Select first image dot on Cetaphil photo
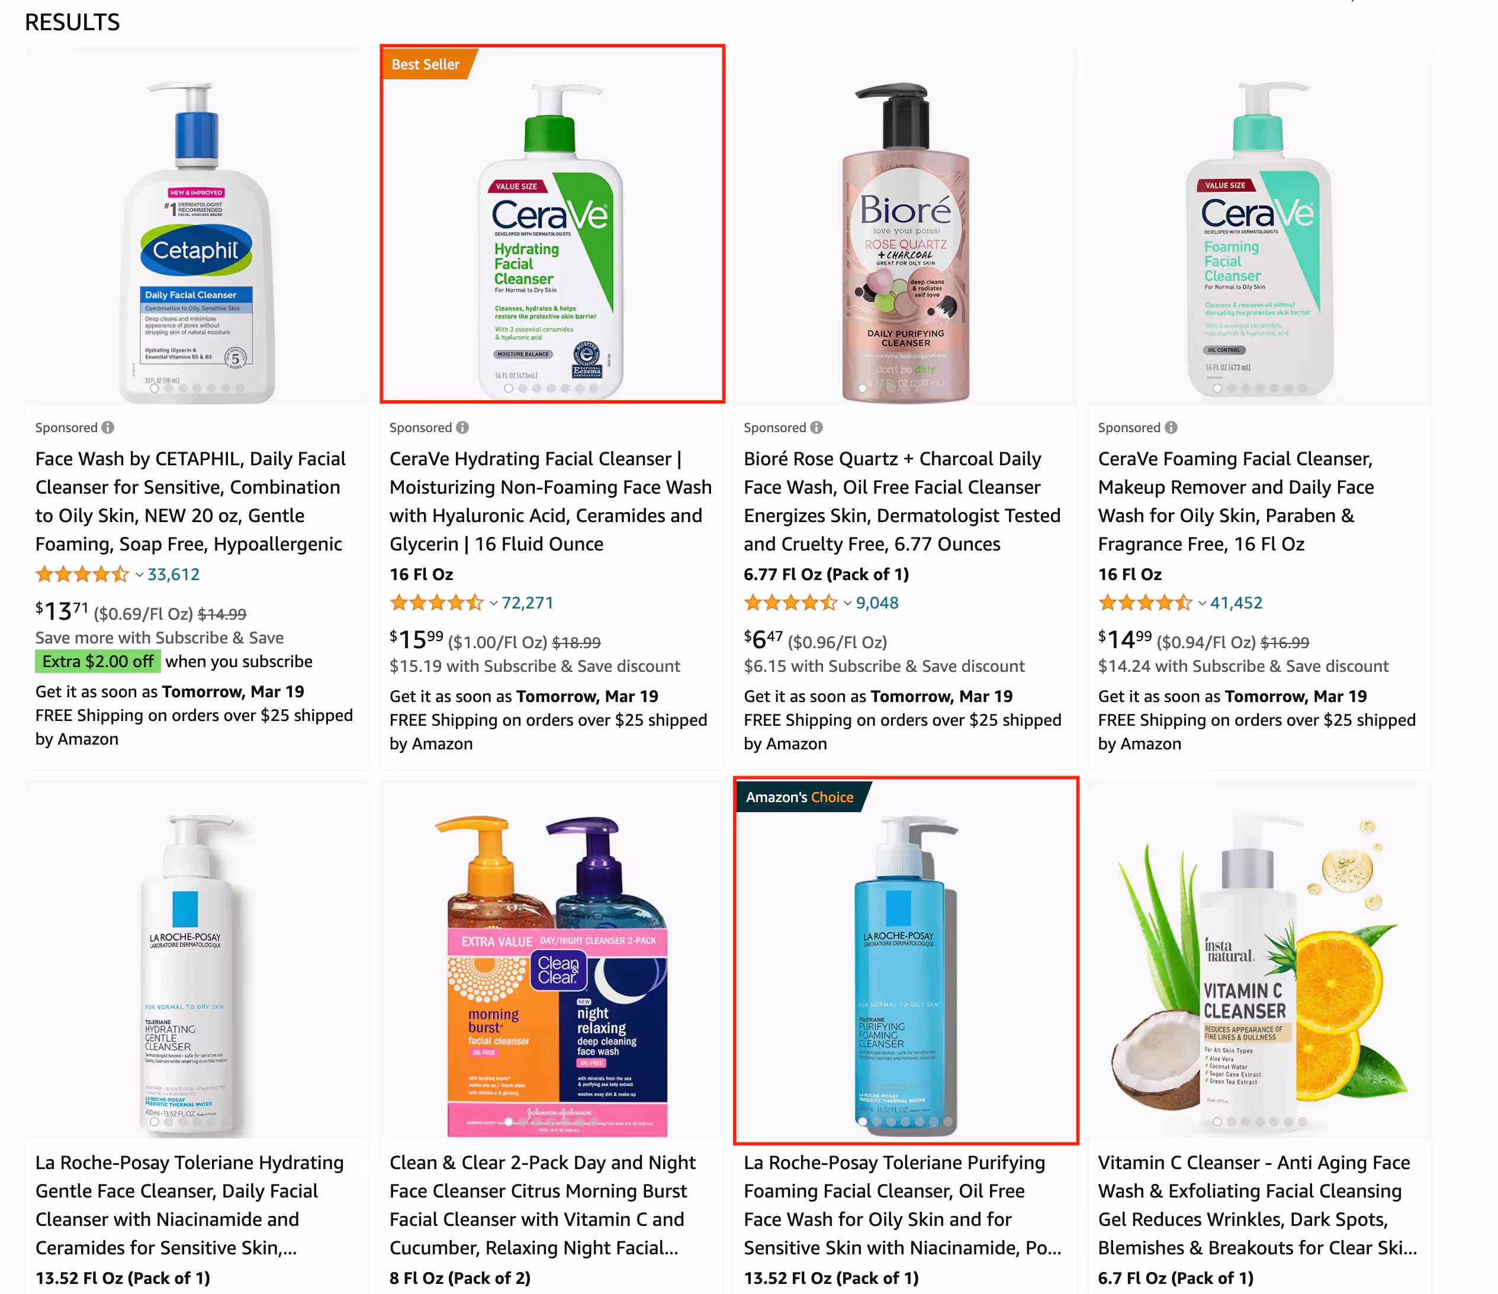 [x=154, y=388]
